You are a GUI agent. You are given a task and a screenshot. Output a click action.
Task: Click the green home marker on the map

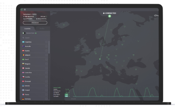tap(110, 16)
